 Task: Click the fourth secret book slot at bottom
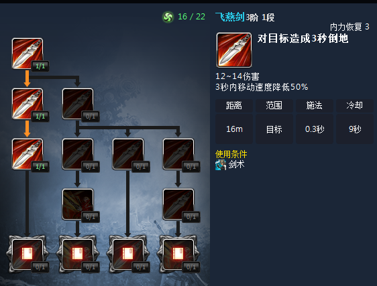coord(178,254)
